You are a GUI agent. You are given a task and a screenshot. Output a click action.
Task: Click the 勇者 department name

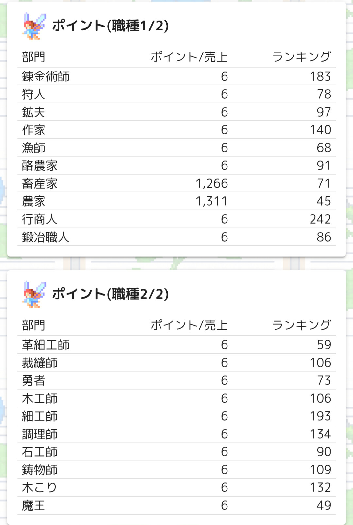point(33,381)
